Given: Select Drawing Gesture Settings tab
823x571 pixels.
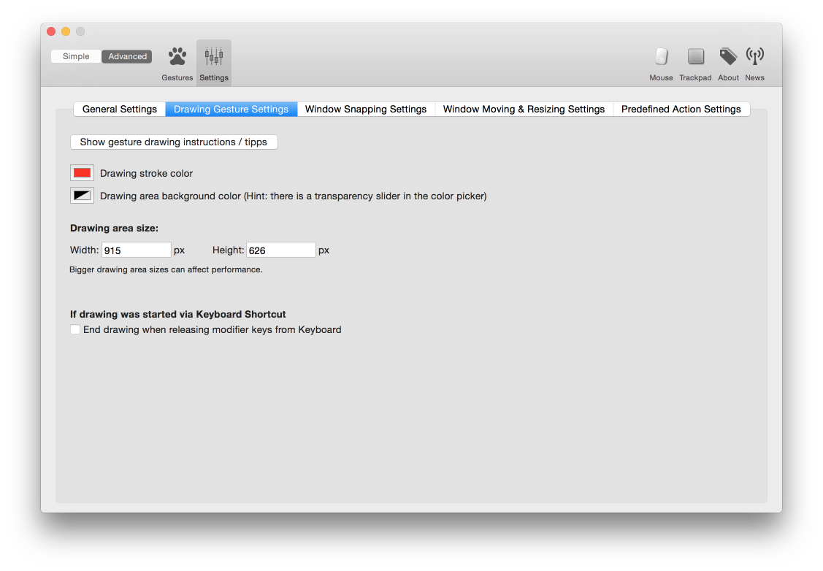Looking at the screenshot, I should point(231,109).
